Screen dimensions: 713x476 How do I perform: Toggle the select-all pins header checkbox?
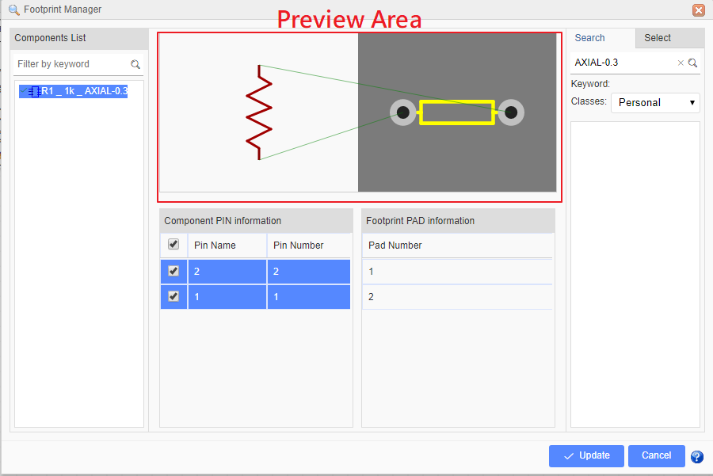tap(173, 245)
